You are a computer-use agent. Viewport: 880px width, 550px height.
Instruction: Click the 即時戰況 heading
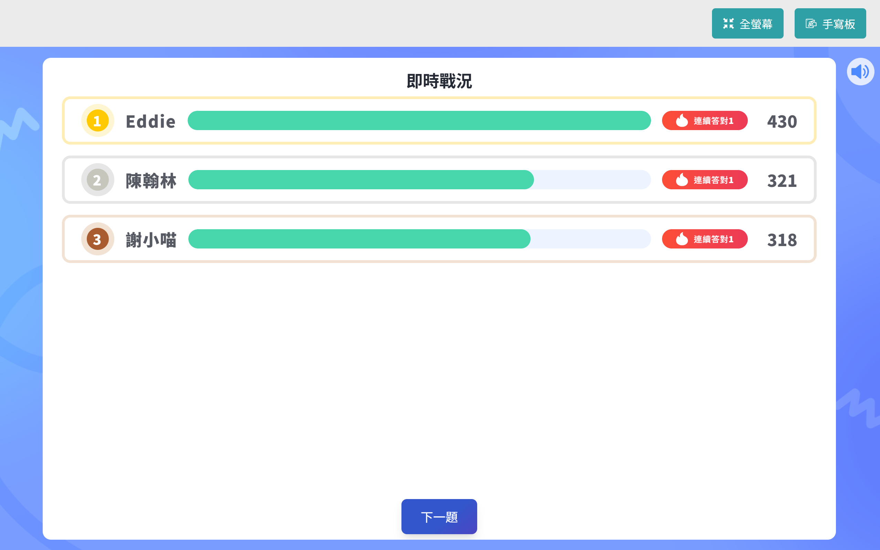[439, 81]
